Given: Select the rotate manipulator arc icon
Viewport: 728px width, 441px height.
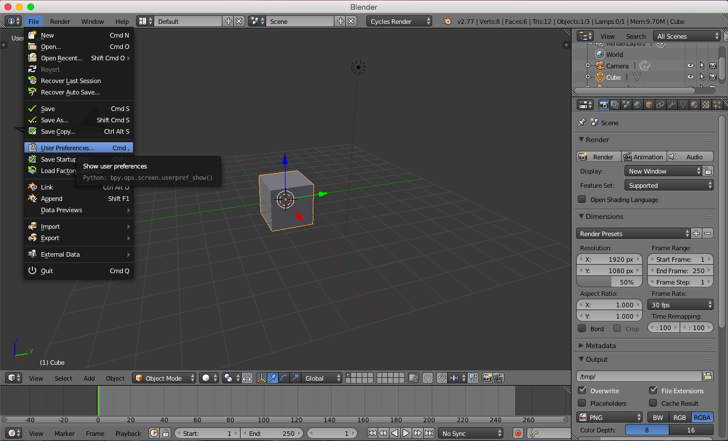Looking at the screenshot, I should coord(284,378).
